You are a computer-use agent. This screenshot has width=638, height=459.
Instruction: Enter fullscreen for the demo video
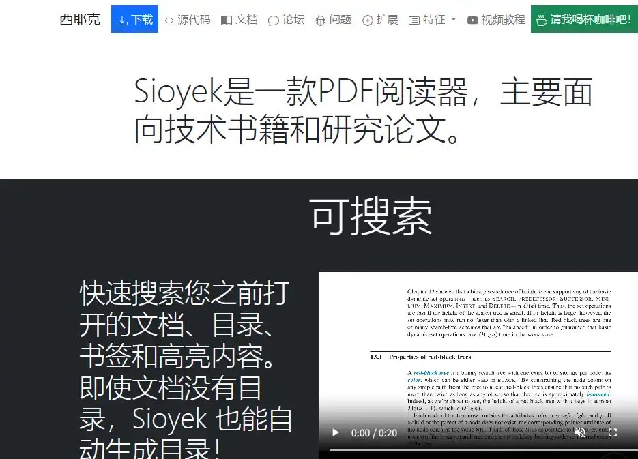click(x=612, y=432)
